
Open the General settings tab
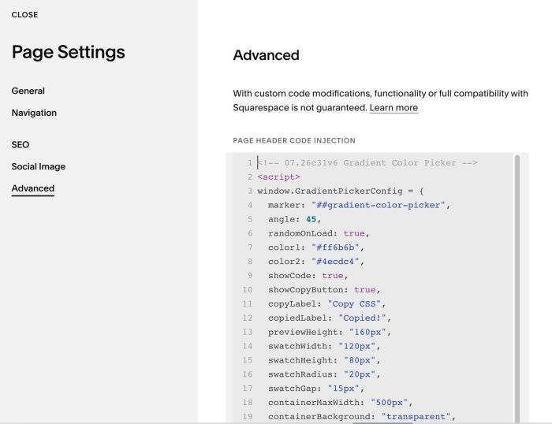pos(28,91)
